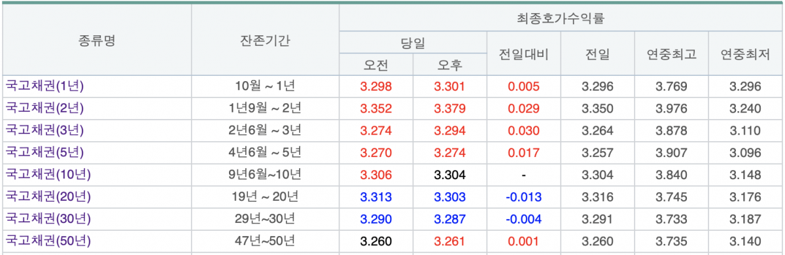Click the 연중최저 column header
The height and width of the screenshot is (255, 785).
tap(745, 54)
